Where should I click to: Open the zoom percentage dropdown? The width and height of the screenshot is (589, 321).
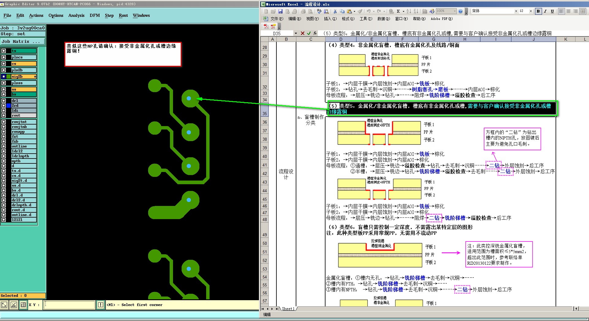[x=455, y=11]
